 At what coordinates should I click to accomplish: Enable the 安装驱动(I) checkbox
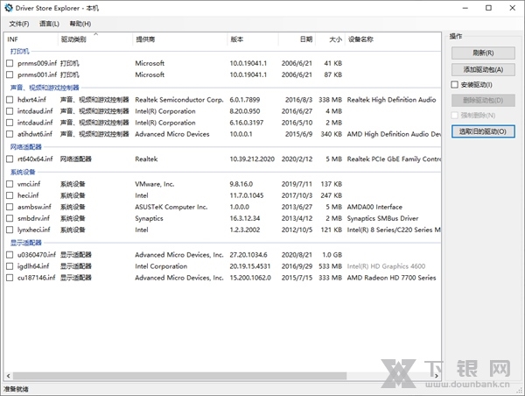click(x=454, y=84)
